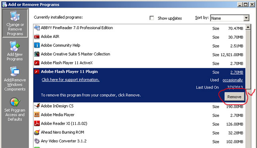Click the Flash Player 11 Plugin icon
The height and width of the screenshot is (148, 257).
(x=37, y=72)
